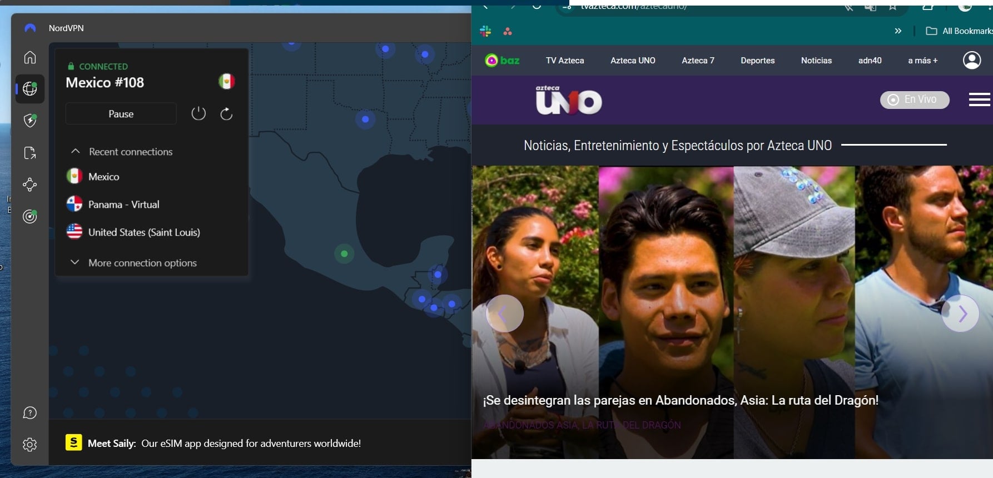The image size is (993, 478).
Task: Open Azteca UNO menu item
Action: pos(633,61)
